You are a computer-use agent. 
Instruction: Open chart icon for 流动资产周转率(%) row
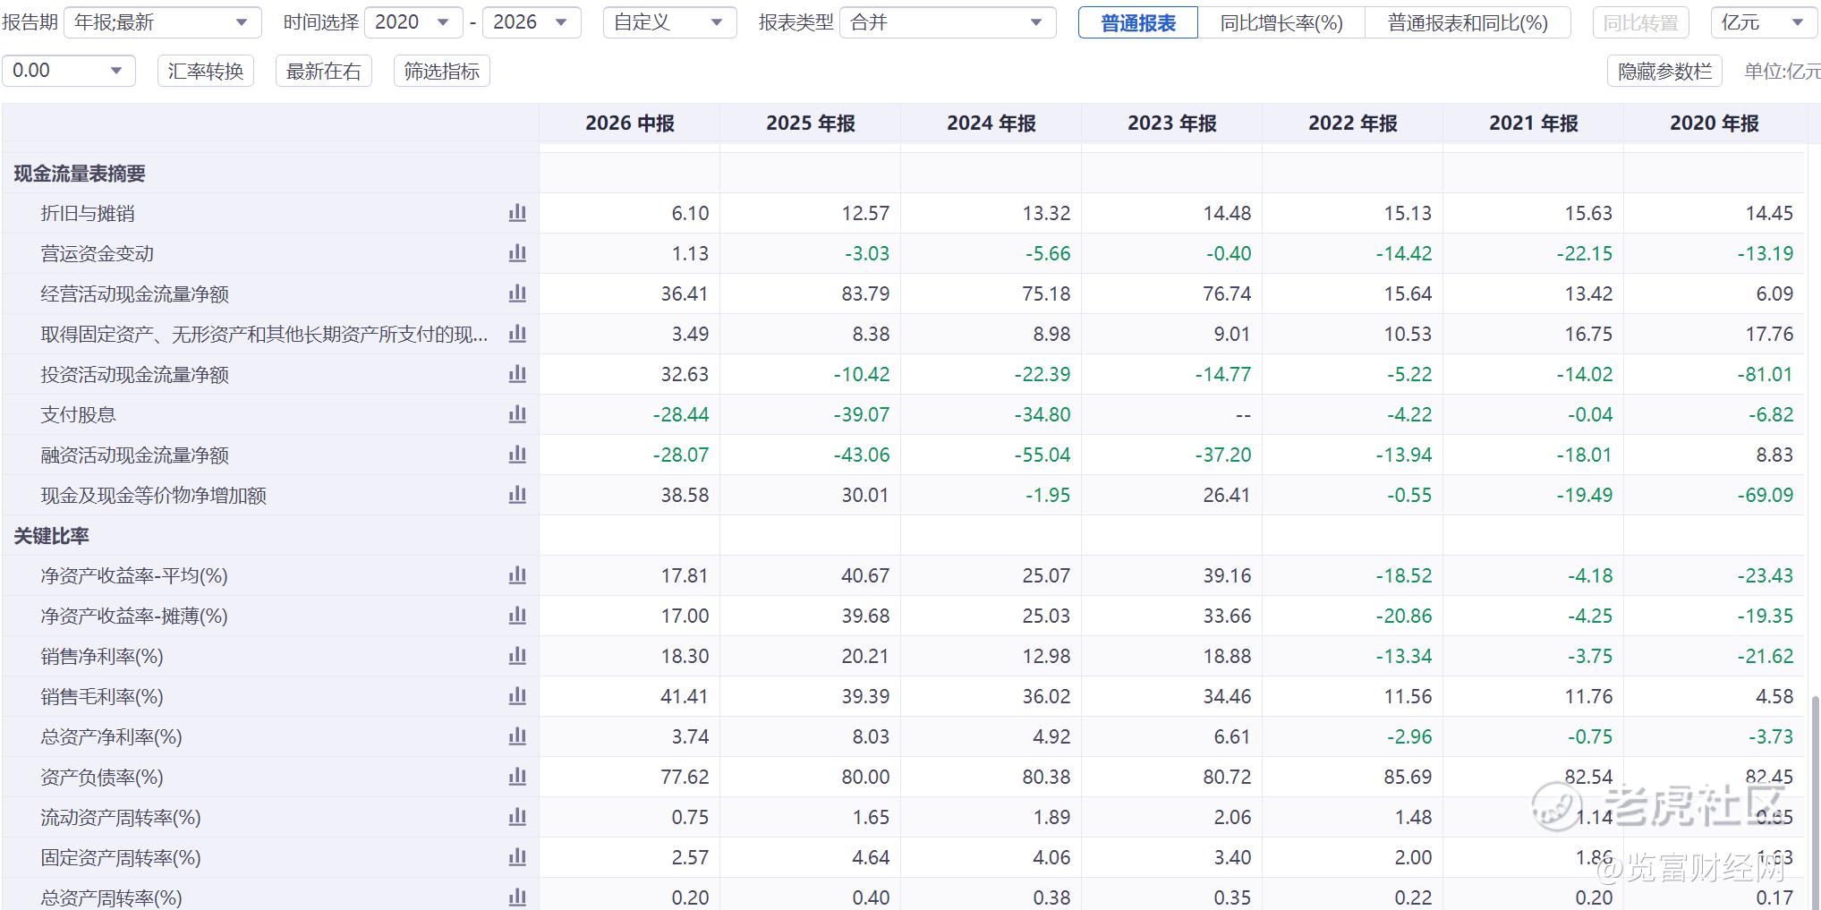(x=517, y=817)
